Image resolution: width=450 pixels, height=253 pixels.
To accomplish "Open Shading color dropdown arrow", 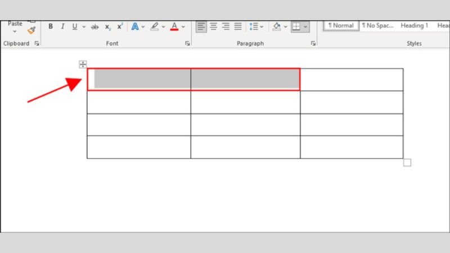I will 285,26.
